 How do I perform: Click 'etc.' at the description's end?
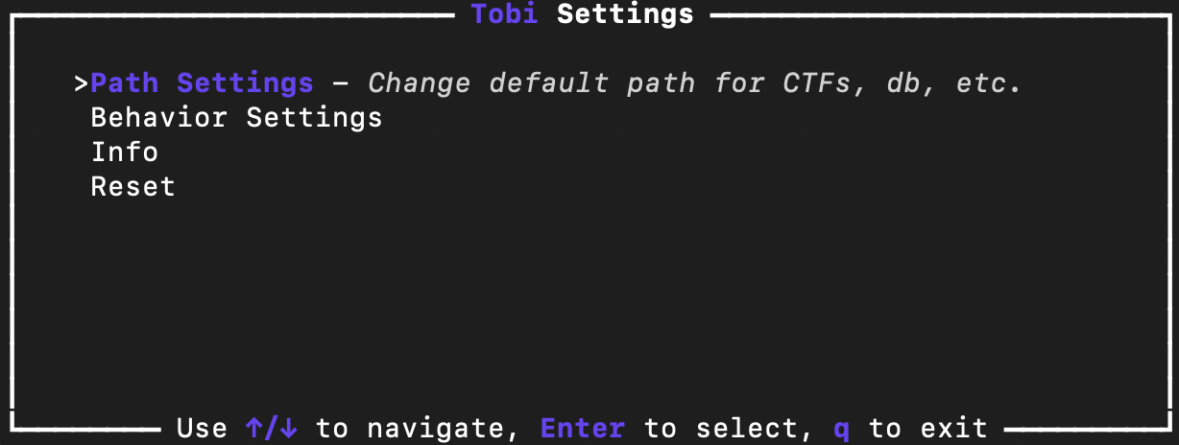989,83
